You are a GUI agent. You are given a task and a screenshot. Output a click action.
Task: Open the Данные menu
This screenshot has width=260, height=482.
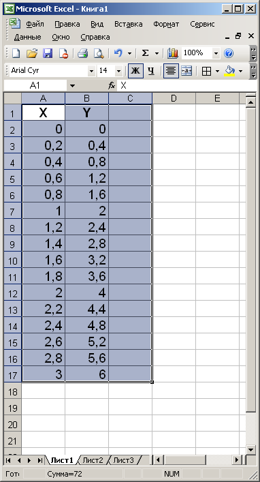coord(28,37)
